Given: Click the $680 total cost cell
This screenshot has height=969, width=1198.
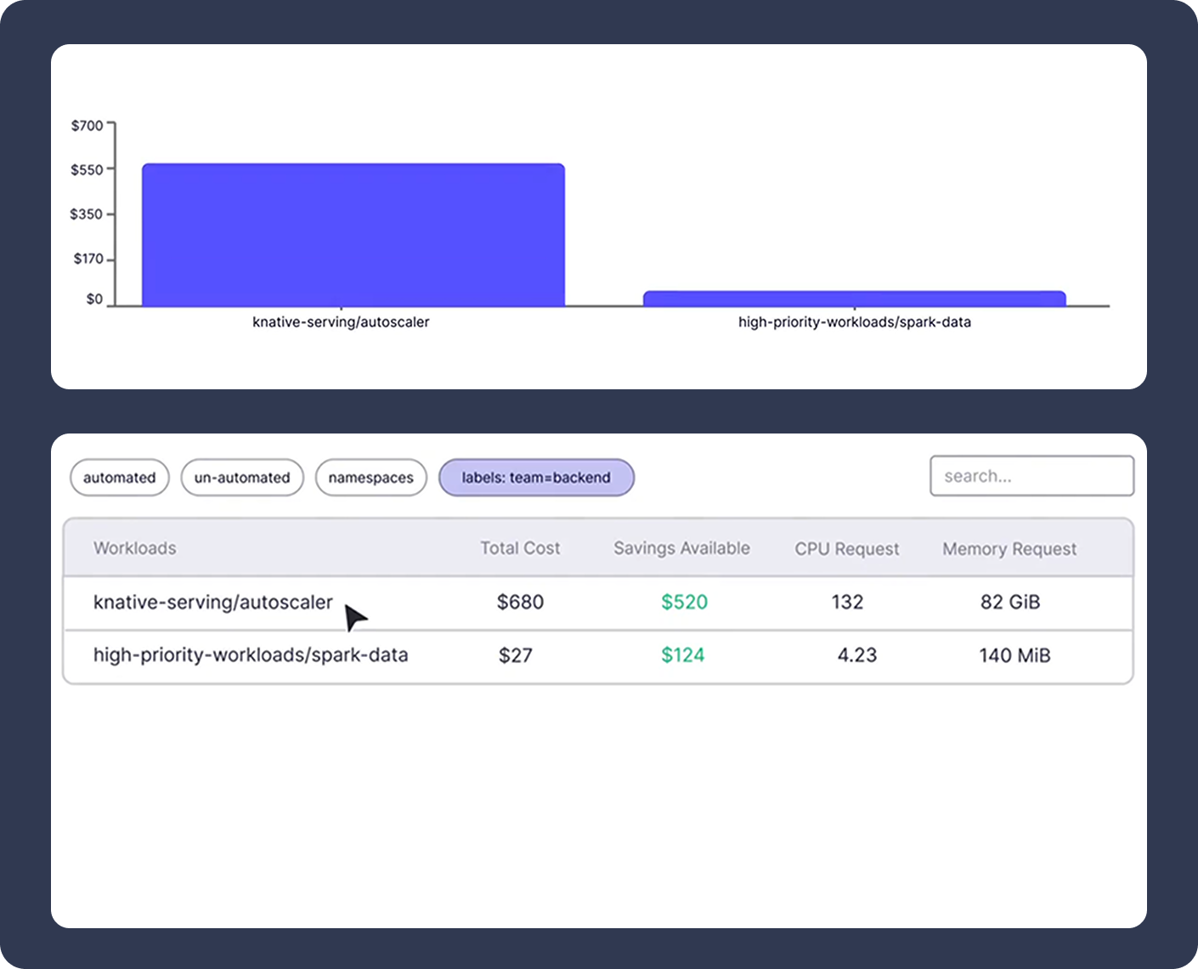Looking at the screenshot, I should click(x=520, y=603).
